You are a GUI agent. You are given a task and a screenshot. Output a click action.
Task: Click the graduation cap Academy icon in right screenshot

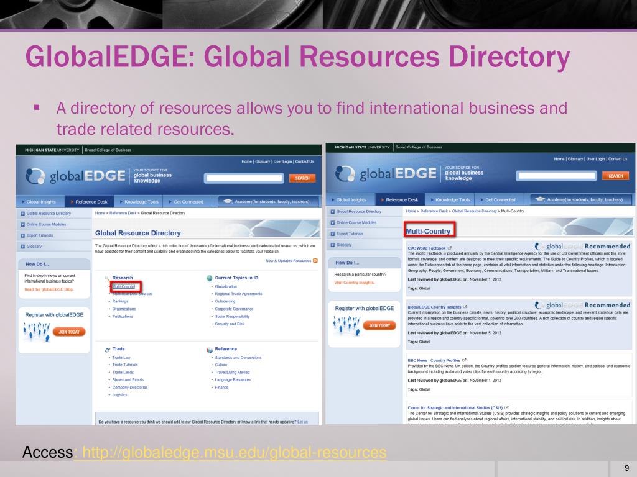pyautogui.click(x=540, y=199)
